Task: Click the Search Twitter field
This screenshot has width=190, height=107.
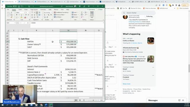Action: (138, 13)
